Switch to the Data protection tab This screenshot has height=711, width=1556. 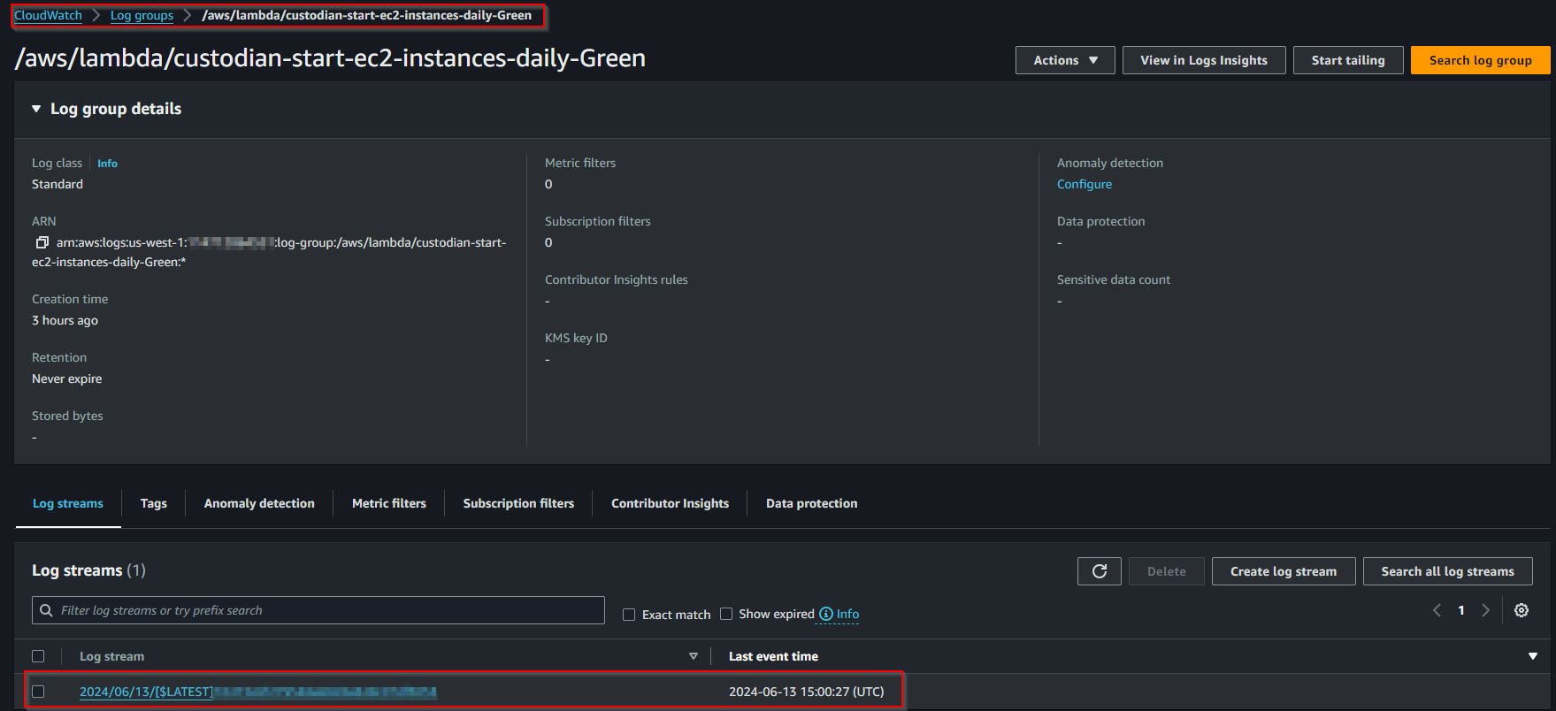coord(812,503)
